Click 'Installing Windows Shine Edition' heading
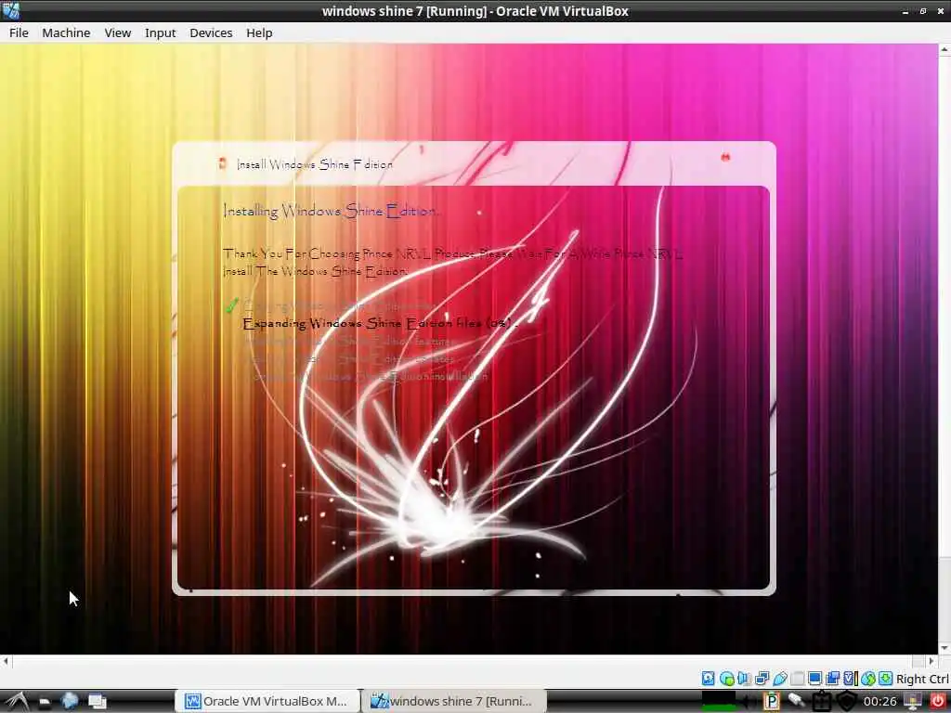The image size is (951, 713). point(330,211)
